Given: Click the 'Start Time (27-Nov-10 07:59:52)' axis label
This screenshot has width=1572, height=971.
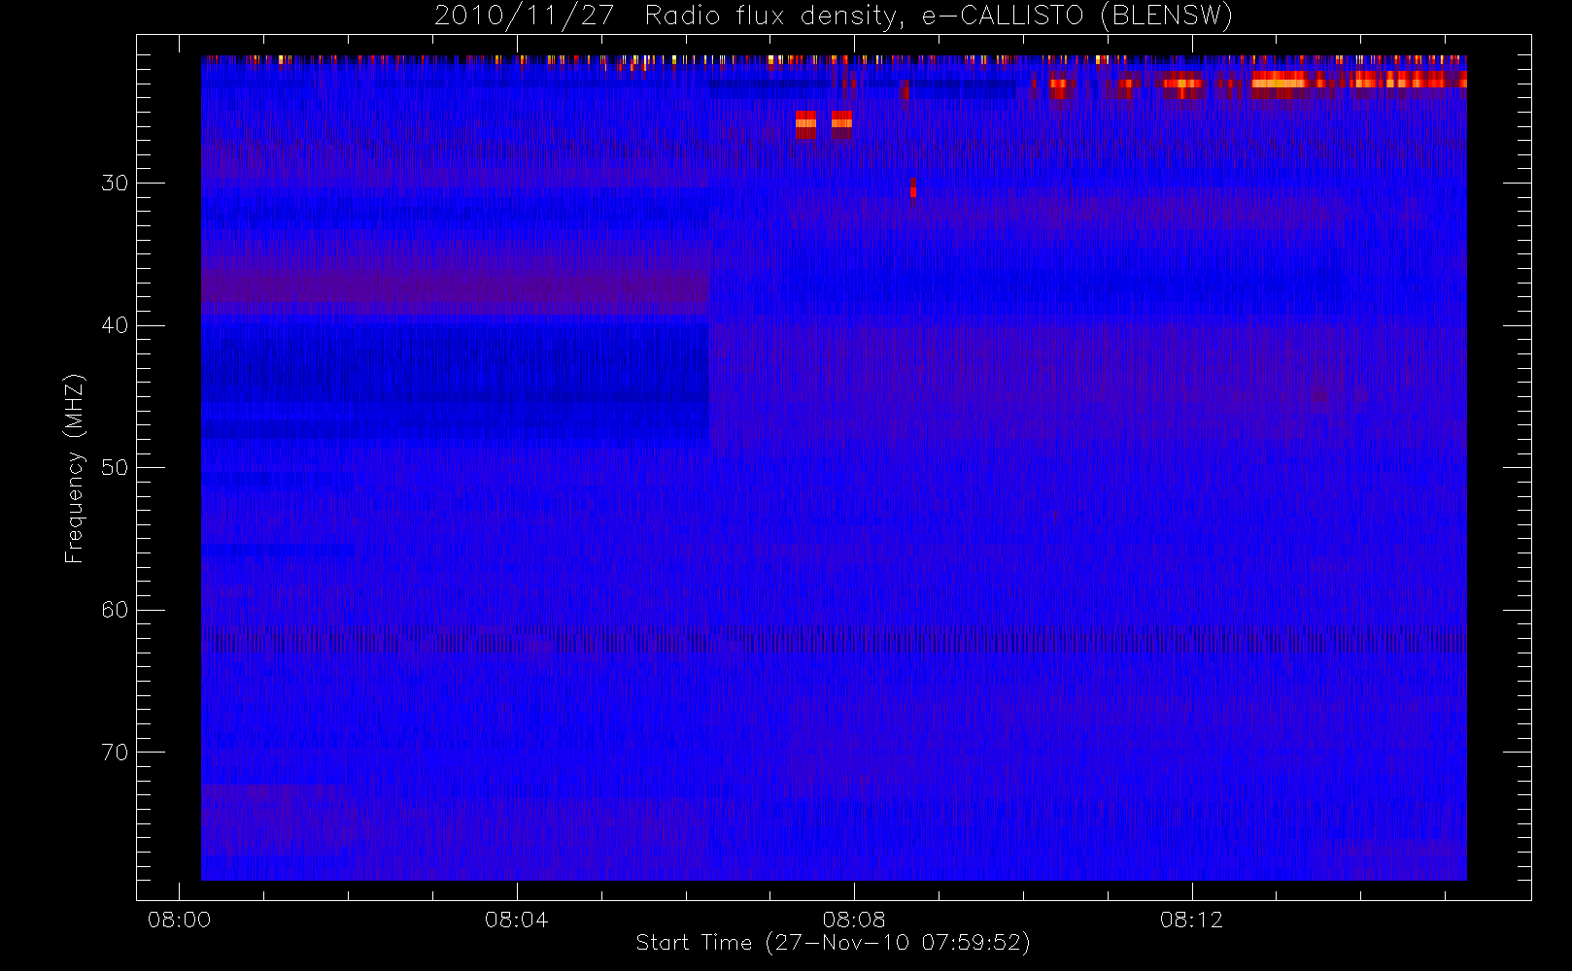Looking at the screenshot, I should 833,943.
